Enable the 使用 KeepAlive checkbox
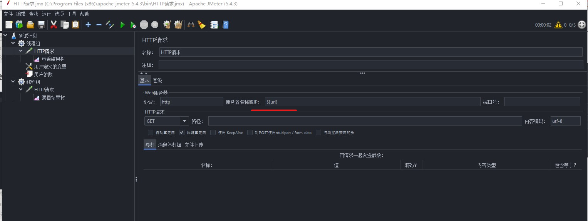Screen dimensions: 588x221 [x=213, y=132]
